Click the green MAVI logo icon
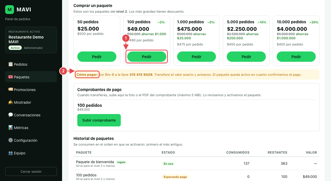This screenshot has height=181, width=331. point(10,10)
